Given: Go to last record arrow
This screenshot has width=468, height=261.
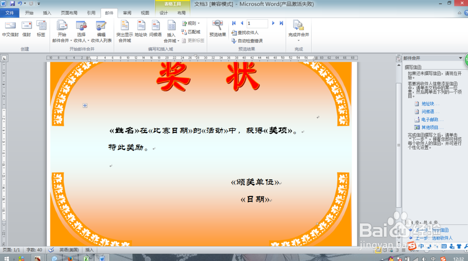Looking at the screenshot, I should click(281, 23).
